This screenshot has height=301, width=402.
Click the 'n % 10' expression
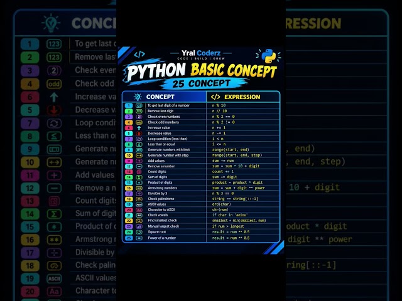pos(219,105)
